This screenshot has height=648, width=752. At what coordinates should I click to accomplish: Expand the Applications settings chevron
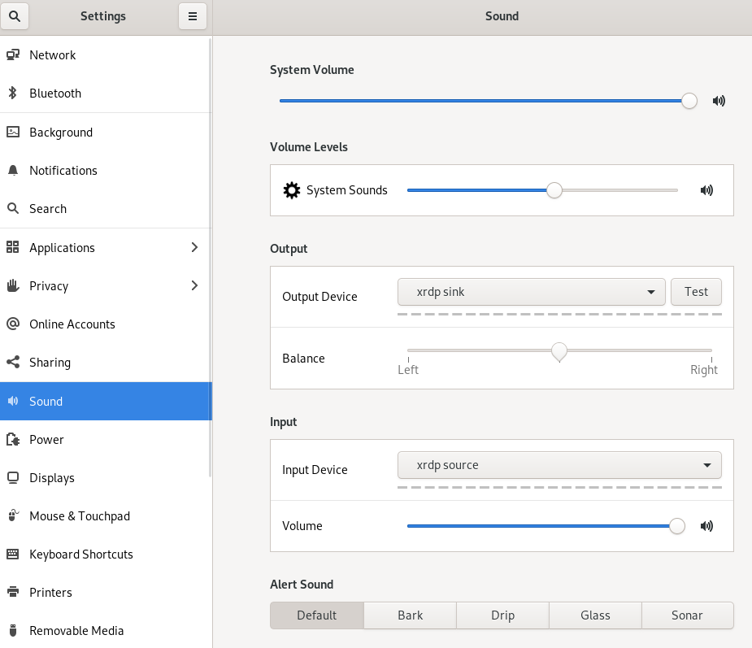click(x=193, y=247)
